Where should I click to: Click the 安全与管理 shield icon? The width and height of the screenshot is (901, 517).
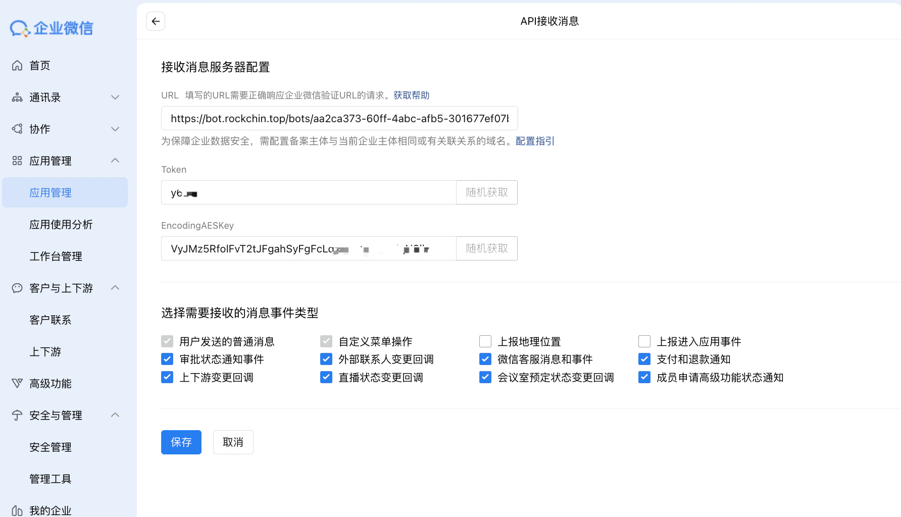click(x=17, y=415)
